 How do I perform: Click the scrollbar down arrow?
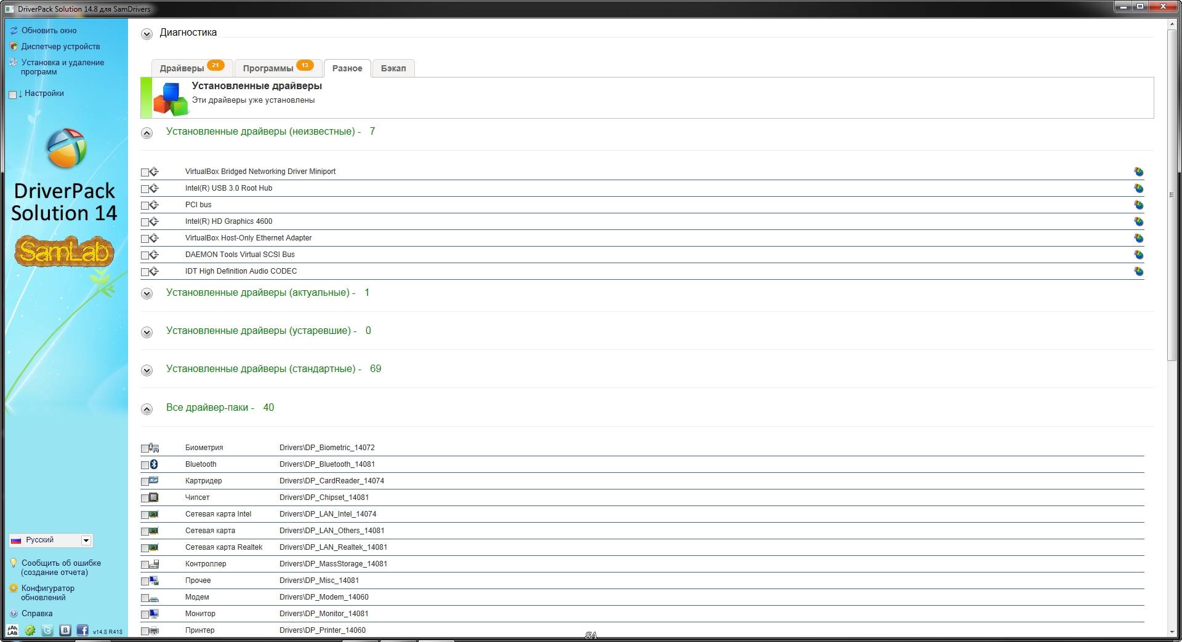coord(1172,632)
